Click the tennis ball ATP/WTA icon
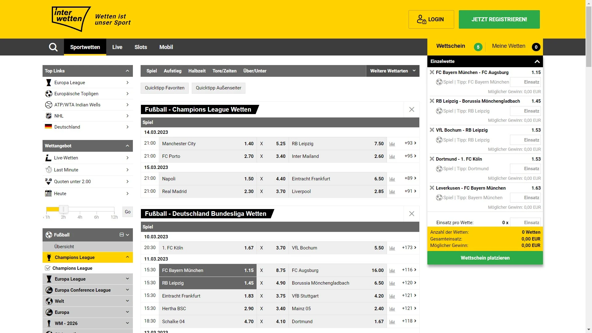Viewport: 592px width, 333px height. click(48, 105)
